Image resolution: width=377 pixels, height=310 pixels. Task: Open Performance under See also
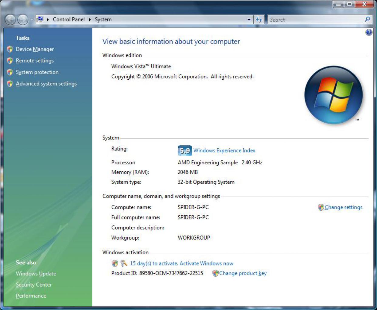[x=31, y=296]
